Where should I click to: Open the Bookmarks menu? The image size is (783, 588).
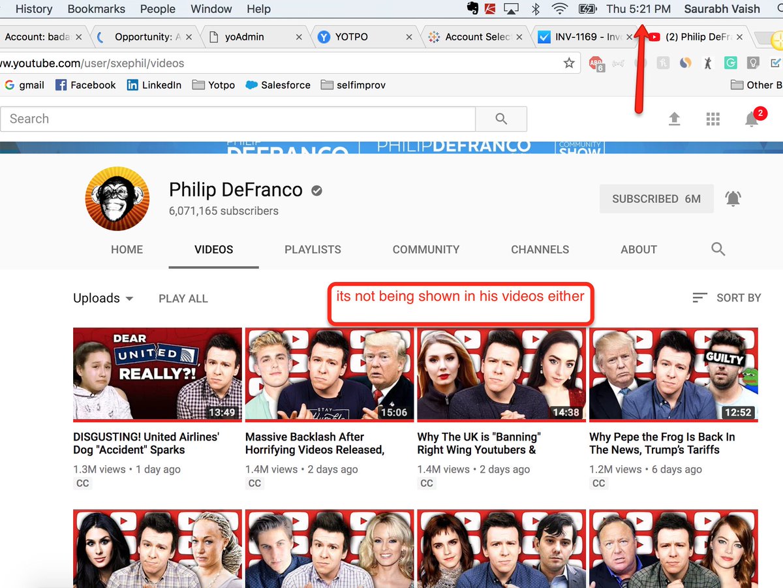point(97,9)
